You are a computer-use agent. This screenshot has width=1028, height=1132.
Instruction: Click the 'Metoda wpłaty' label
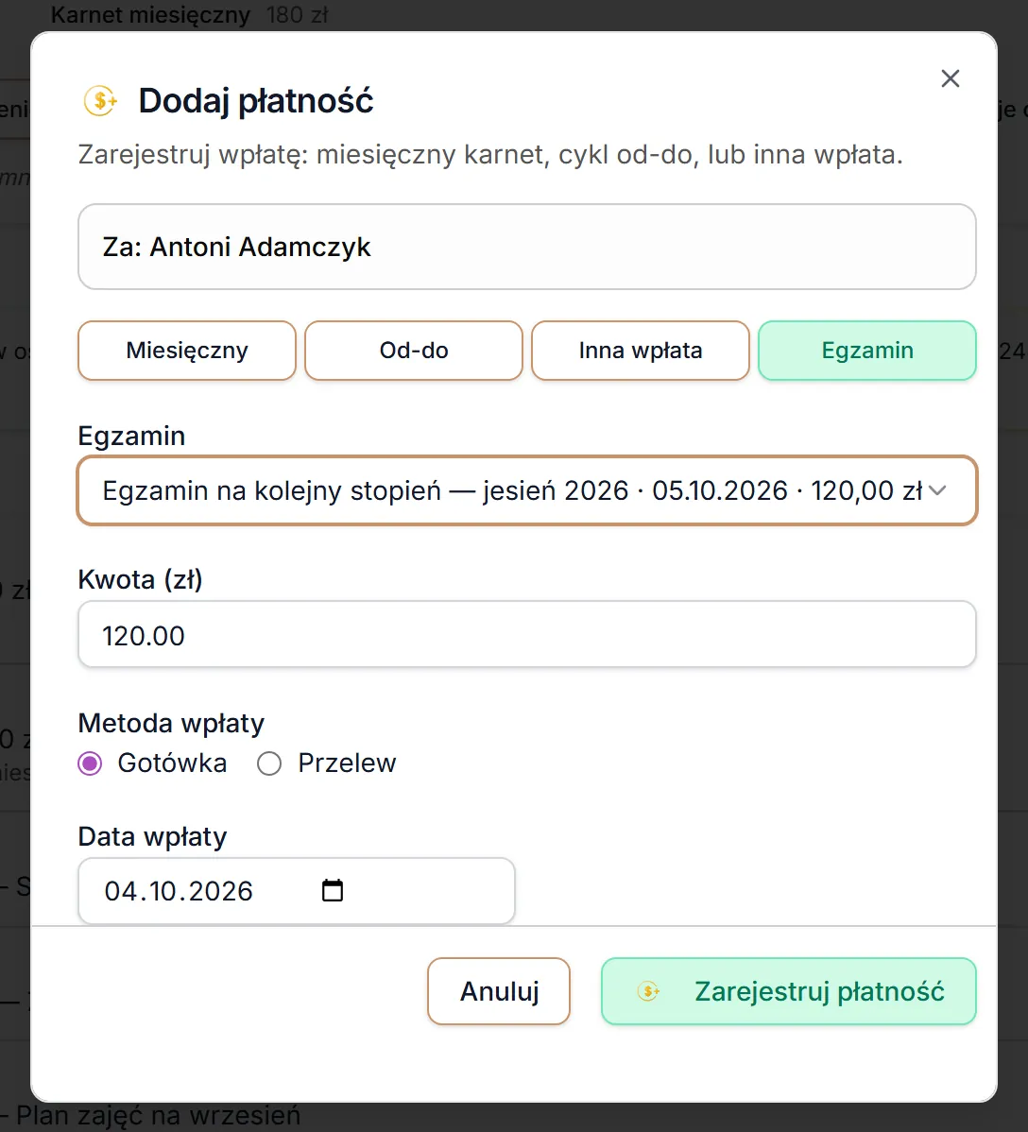tap(171, 723)
